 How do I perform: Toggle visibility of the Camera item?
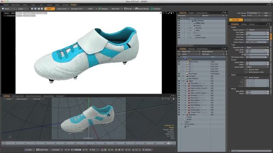179,25
